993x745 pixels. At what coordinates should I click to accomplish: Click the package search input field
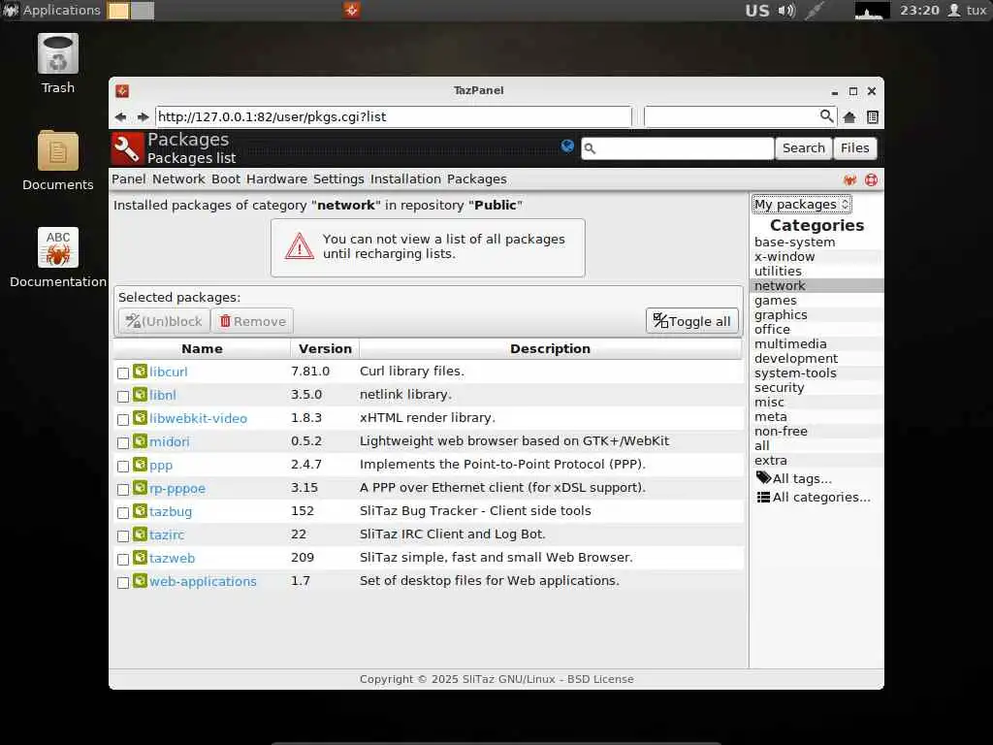(678, 148)
